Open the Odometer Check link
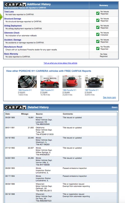 pyautogui.click(x=12, y=33)
